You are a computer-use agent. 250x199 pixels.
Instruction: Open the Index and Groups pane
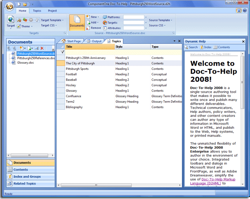31,177
